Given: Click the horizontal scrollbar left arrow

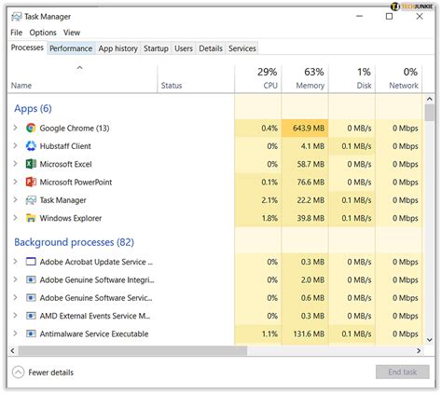Looking at the screenshot, I should coord(12,351).
